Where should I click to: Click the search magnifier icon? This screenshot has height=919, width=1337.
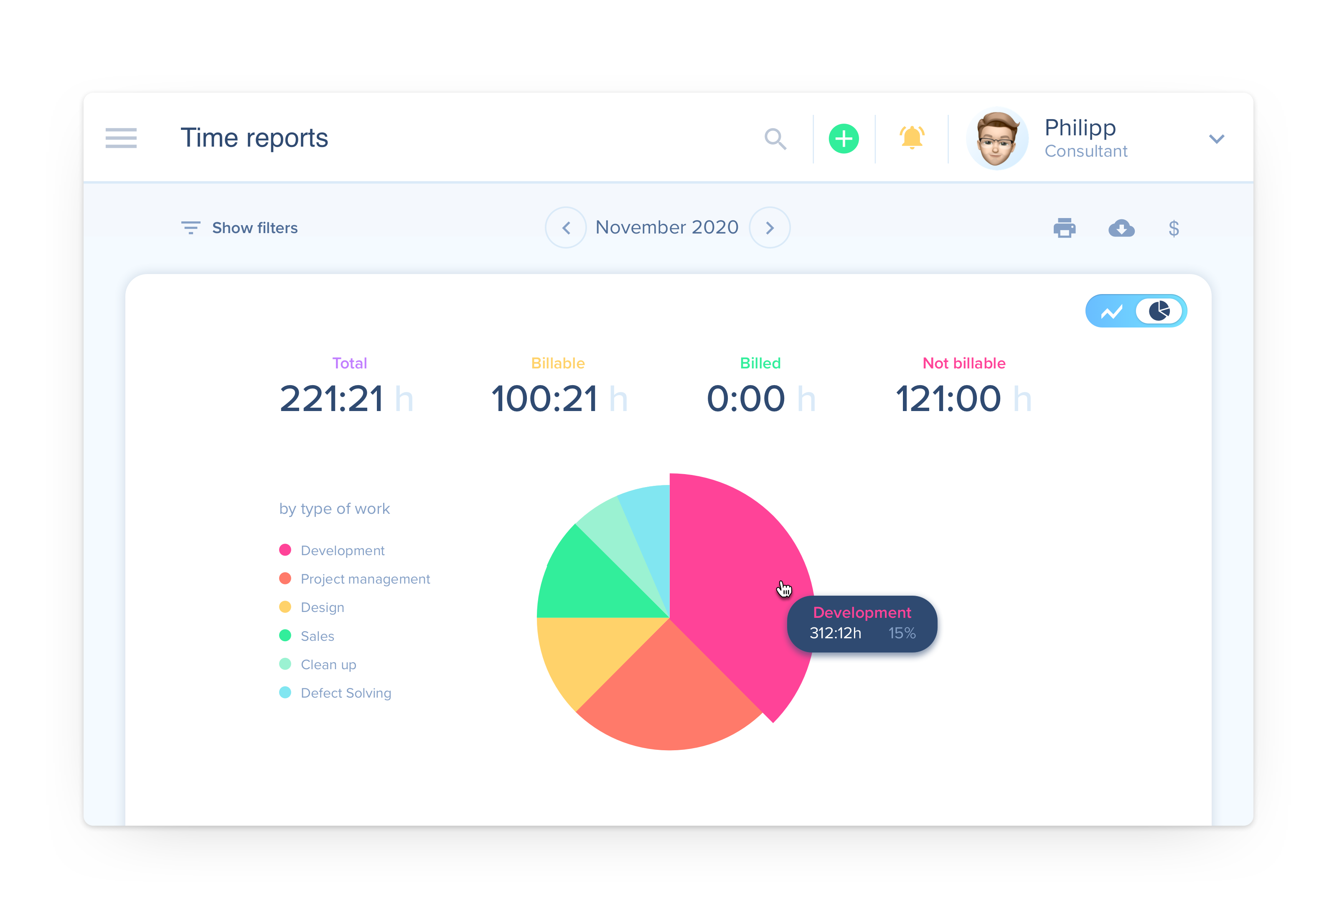(775, 139)
